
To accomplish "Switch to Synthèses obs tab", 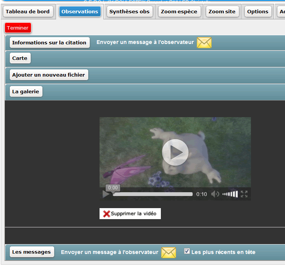I will tap(129, 12).
